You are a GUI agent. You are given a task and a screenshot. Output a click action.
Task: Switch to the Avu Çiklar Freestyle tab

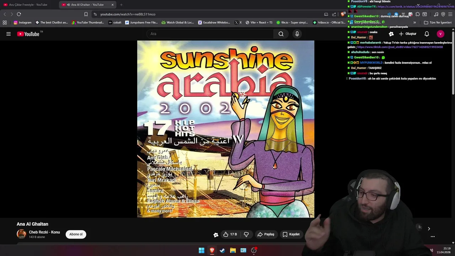point(28,5)
